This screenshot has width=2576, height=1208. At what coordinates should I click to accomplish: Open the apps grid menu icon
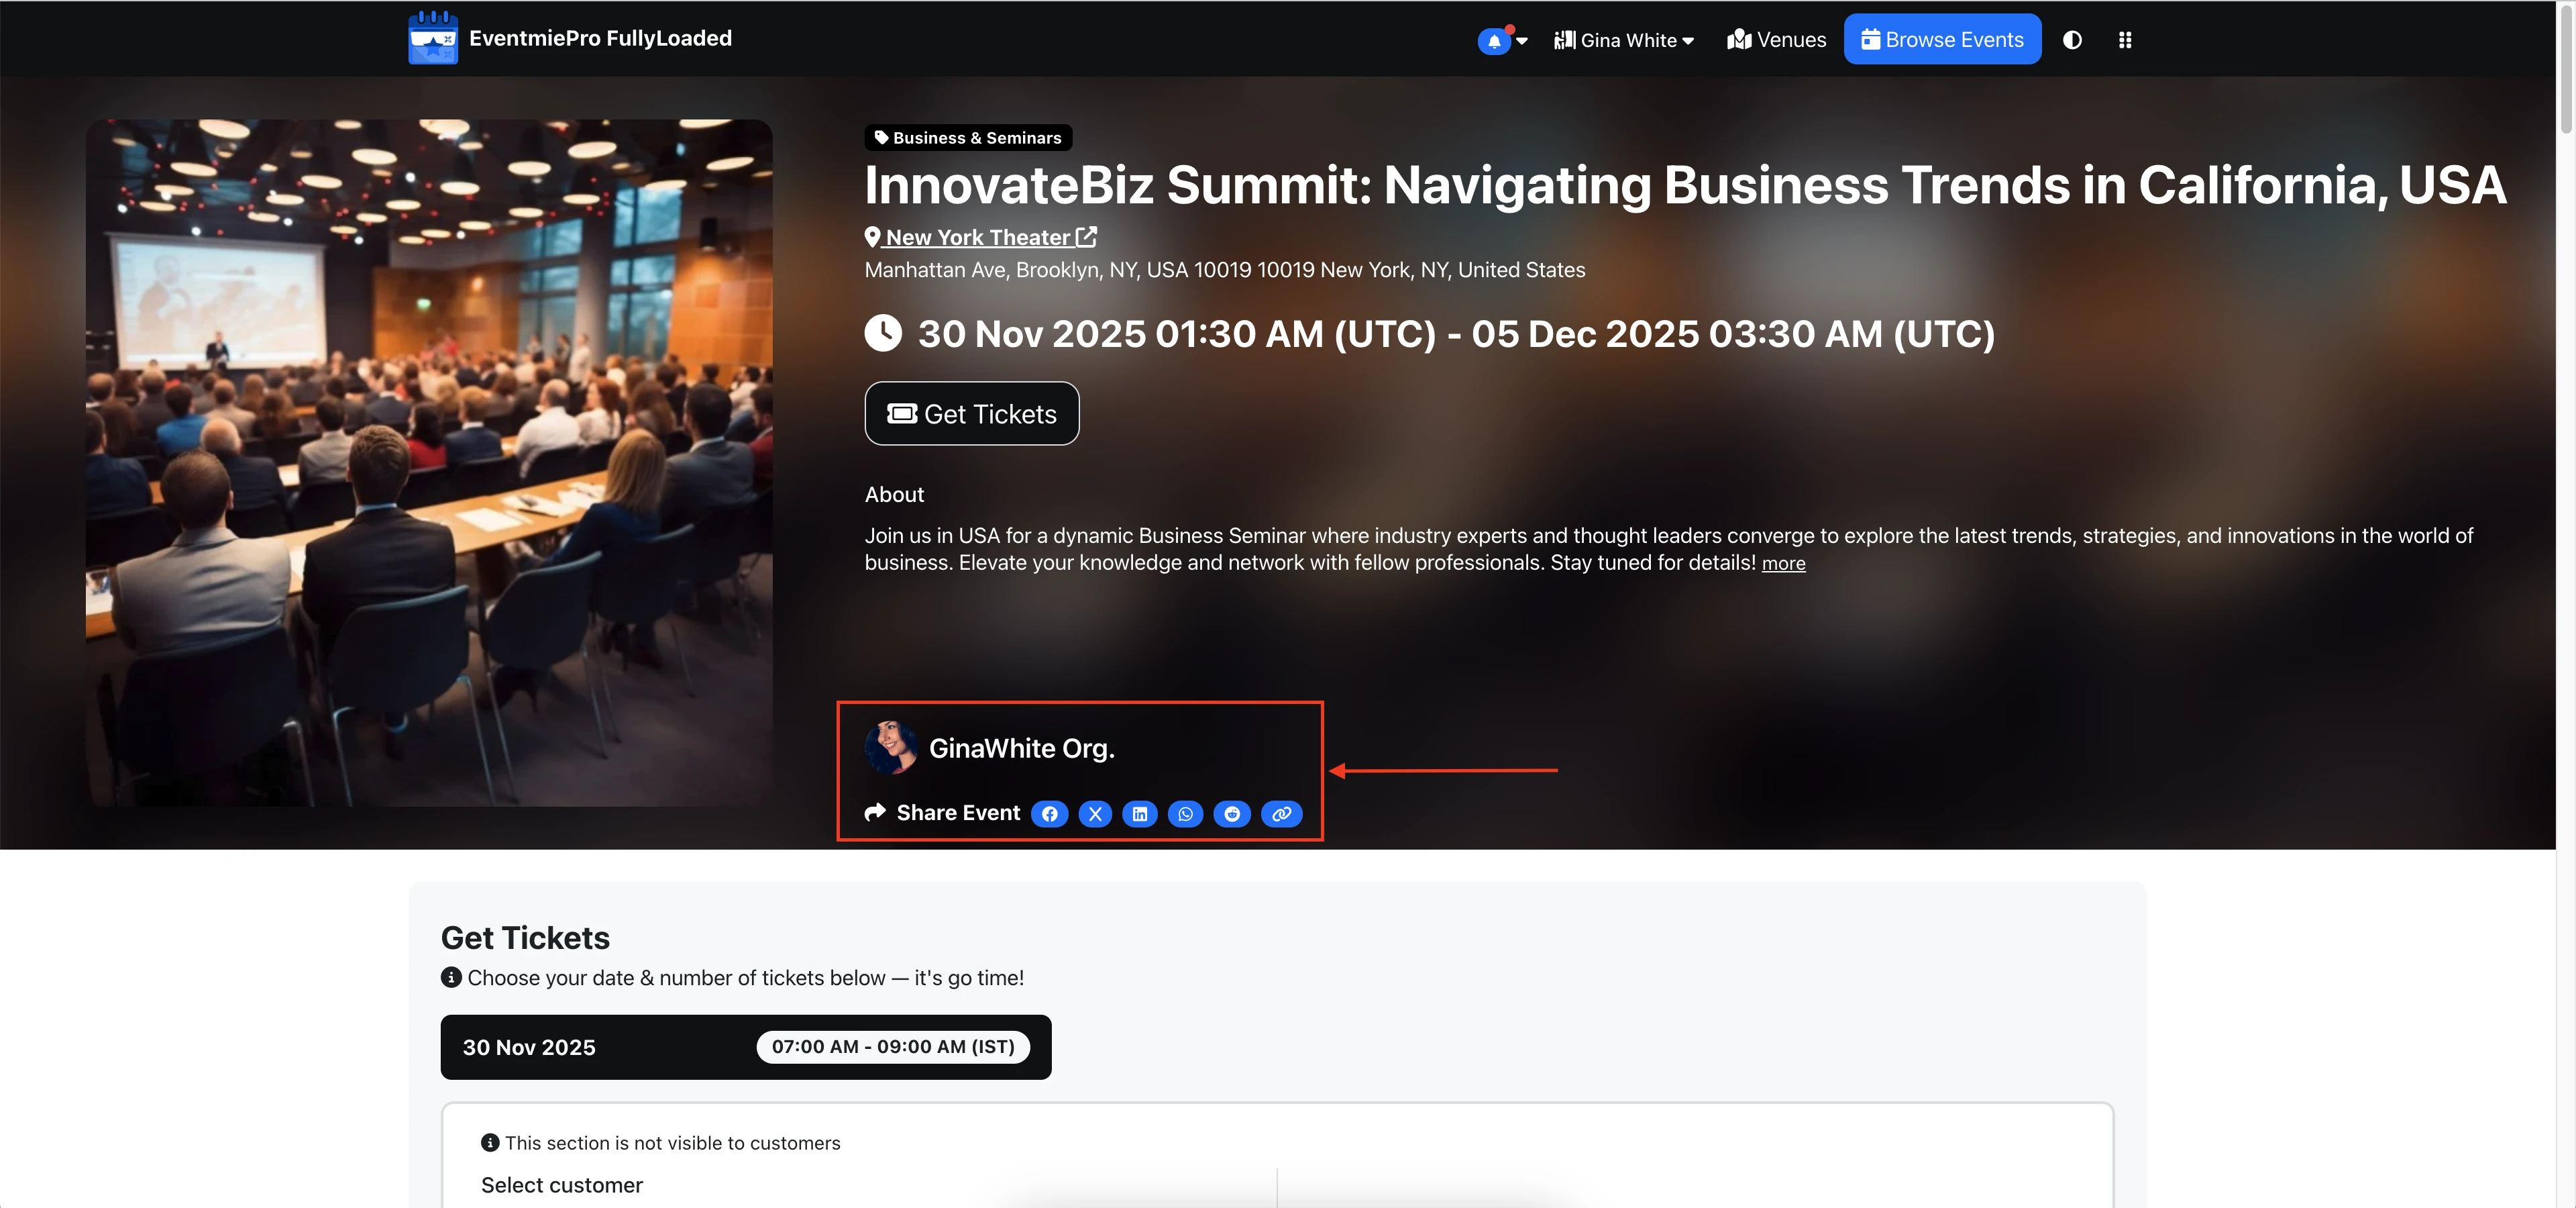[x=2125, y=40]
